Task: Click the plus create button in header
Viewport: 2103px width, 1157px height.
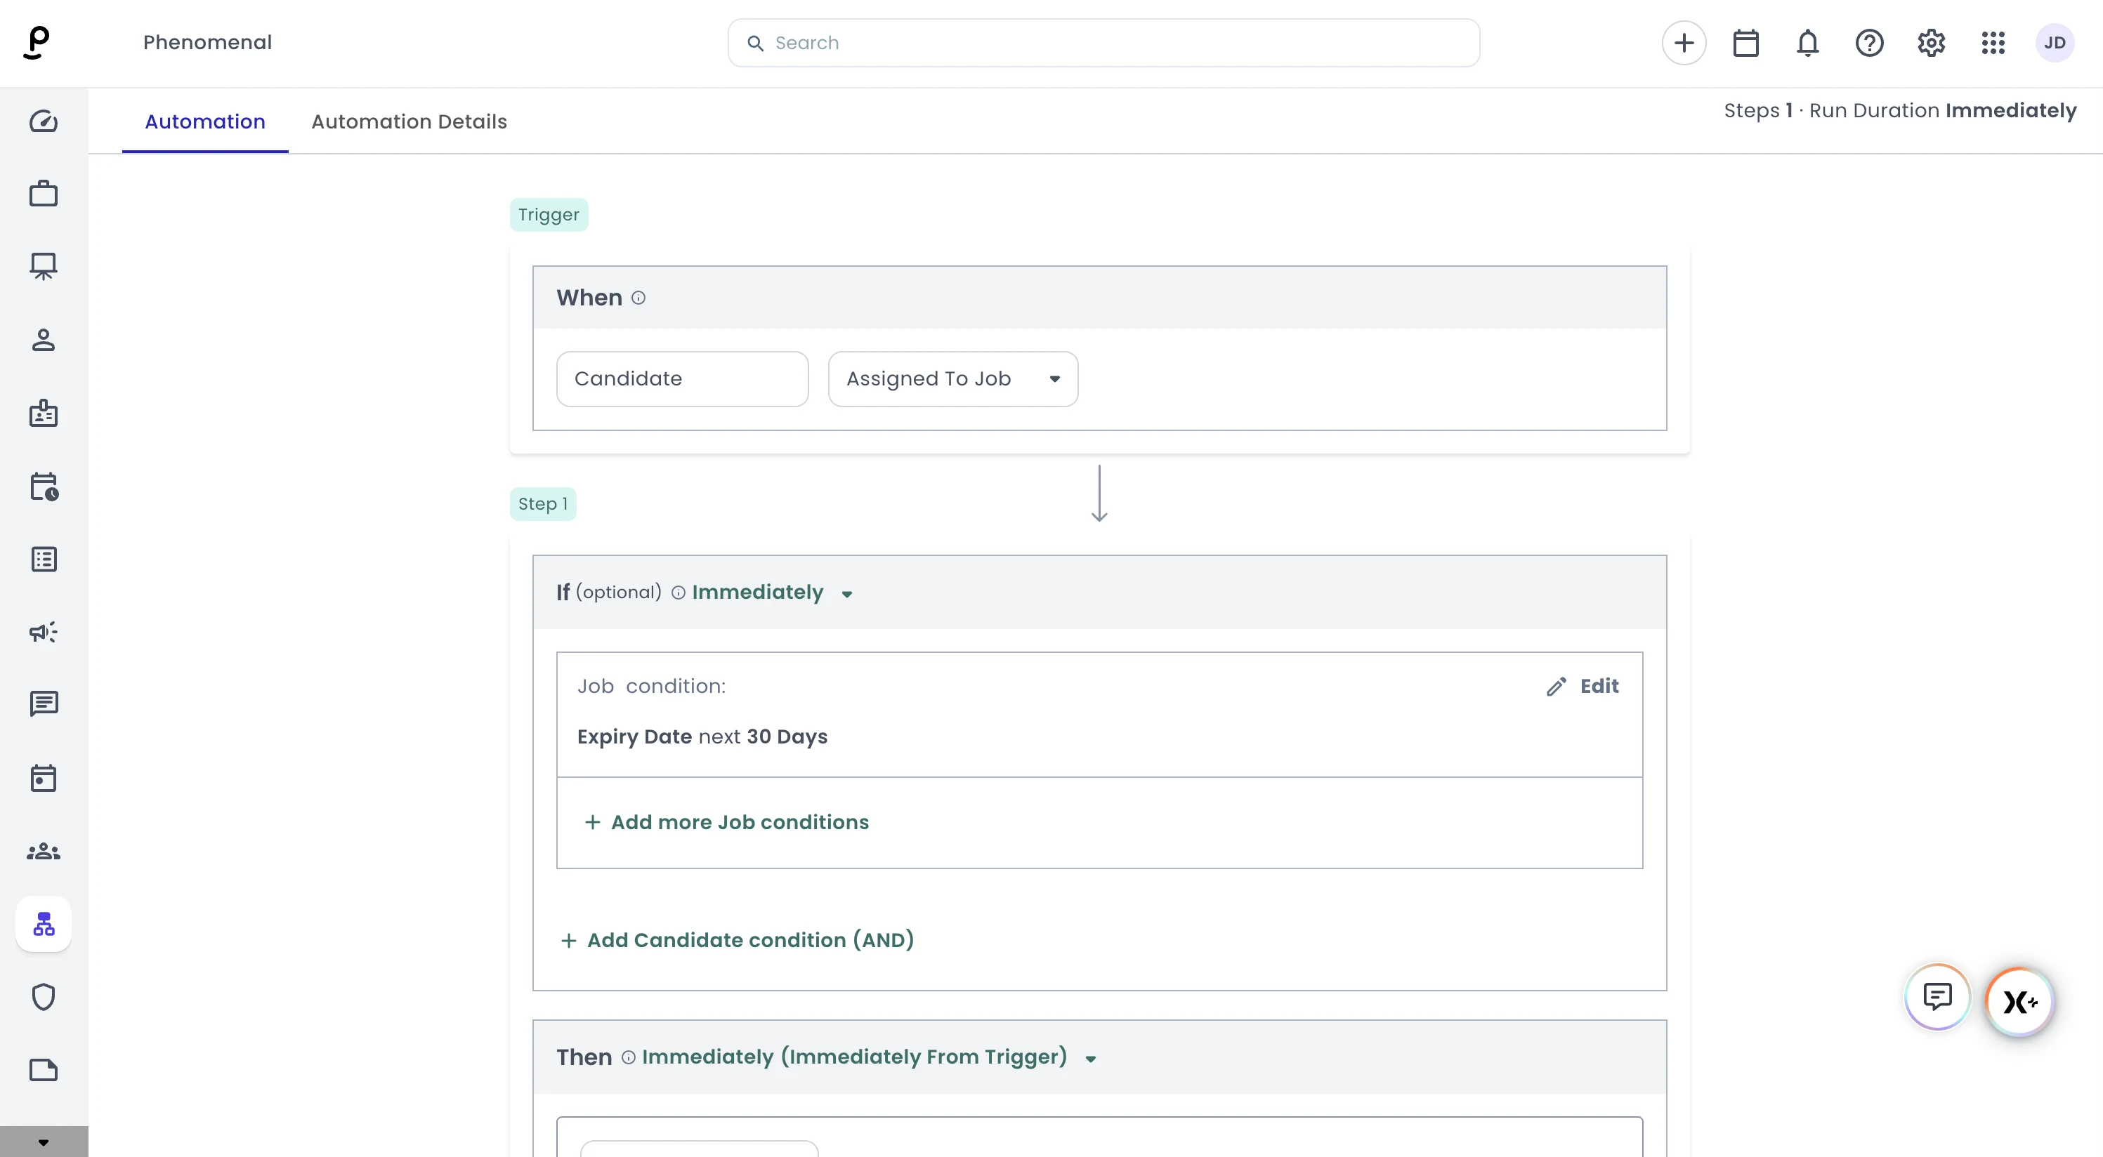Action: [x=1684, y=42]
